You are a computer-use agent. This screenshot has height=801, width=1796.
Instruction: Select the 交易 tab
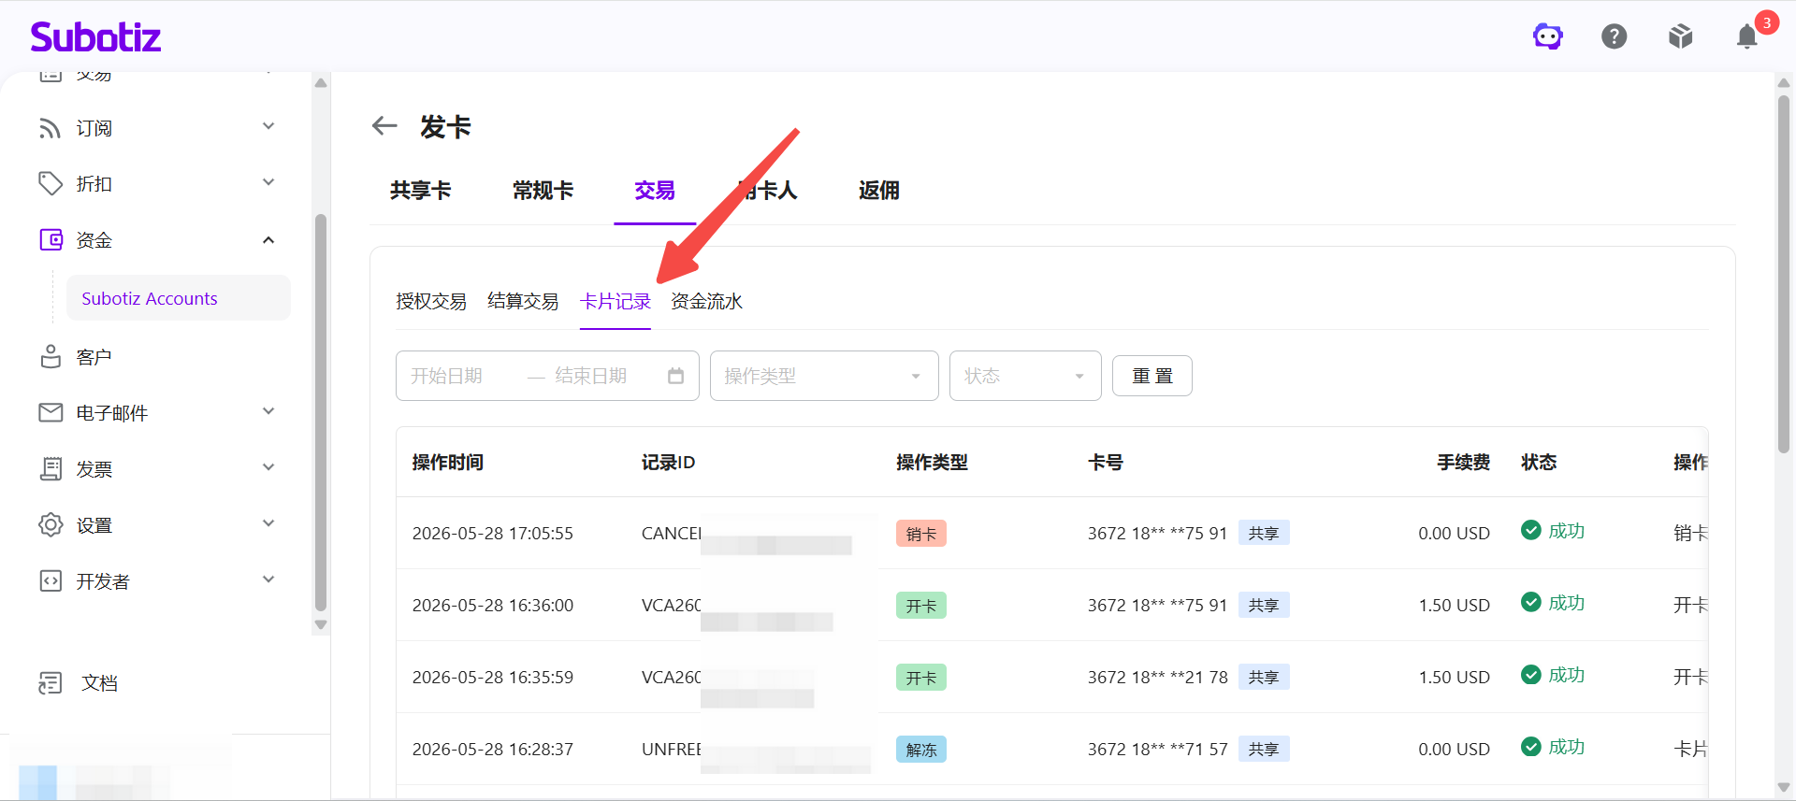click(655, 191)
